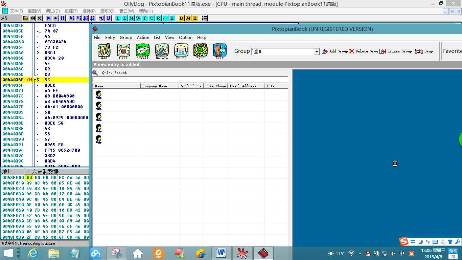Image resolution: width=462 pixels, height=260 pixels.
Task: Open OllyDbg 插件(P) menu
Action: (x=89, y=11)
